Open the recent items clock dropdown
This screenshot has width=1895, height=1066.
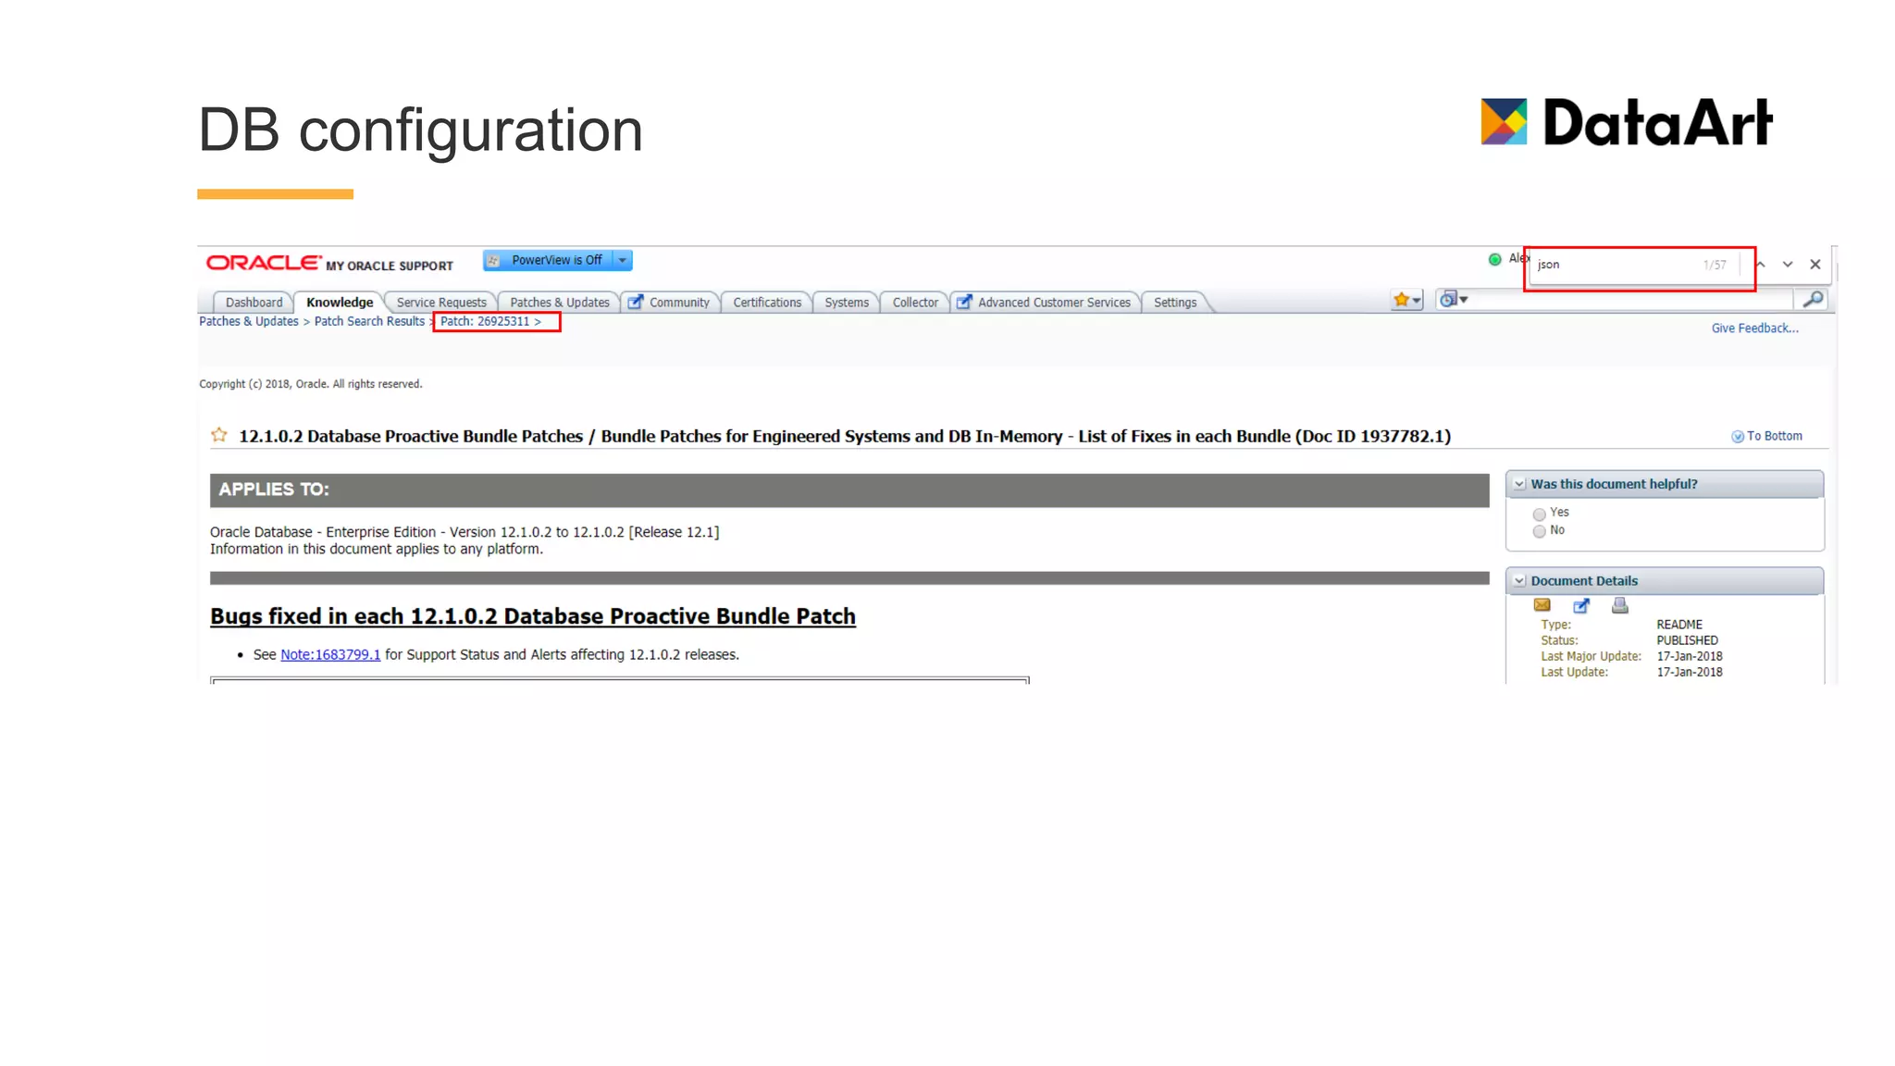click(1454, 299)
